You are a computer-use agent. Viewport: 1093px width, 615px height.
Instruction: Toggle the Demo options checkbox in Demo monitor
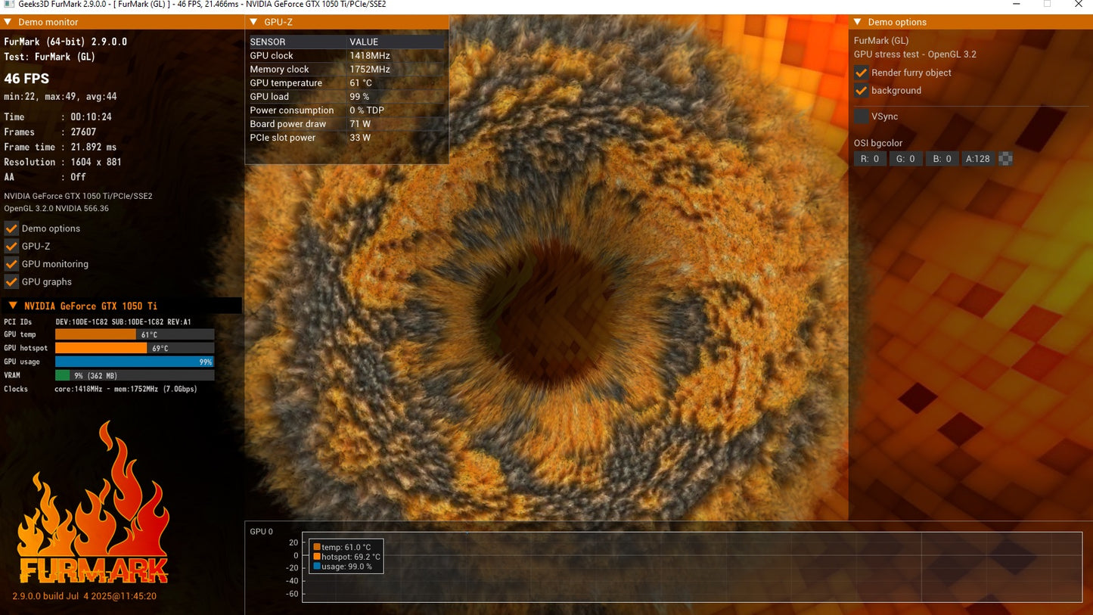11,228
